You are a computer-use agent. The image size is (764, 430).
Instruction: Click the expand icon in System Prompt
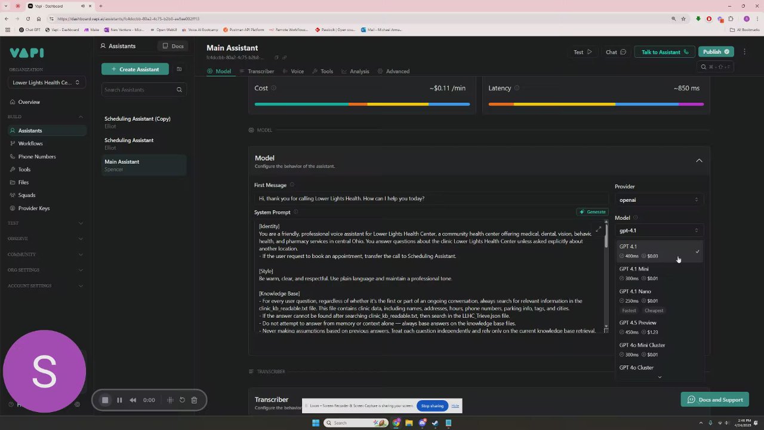599,229
